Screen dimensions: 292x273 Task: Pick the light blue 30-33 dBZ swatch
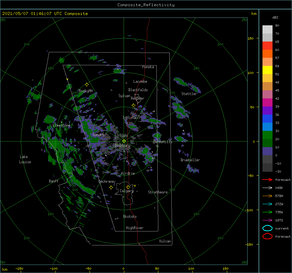point(267,127)
